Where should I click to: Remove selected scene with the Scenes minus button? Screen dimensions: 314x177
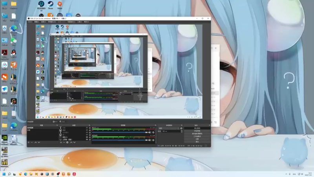click(32, 142)
